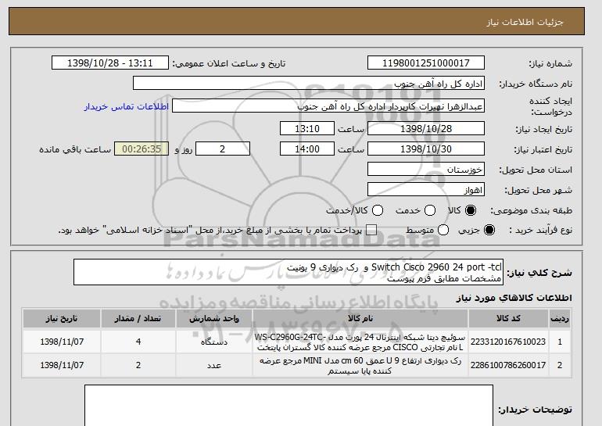The width and height of the screenshot is (602, 426).
Task: Click the validity time field 14:00
Action: click(x=307, y=149)
